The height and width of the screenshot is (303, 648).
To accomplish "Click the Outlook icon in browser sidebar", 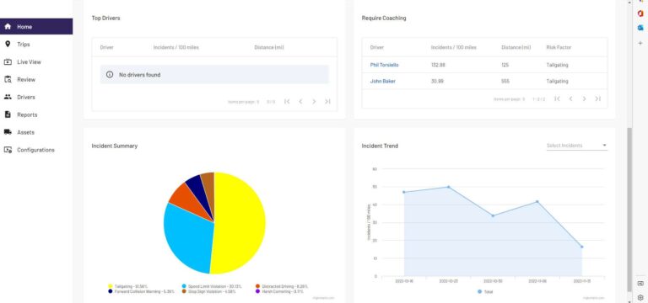I will [640, 27].
